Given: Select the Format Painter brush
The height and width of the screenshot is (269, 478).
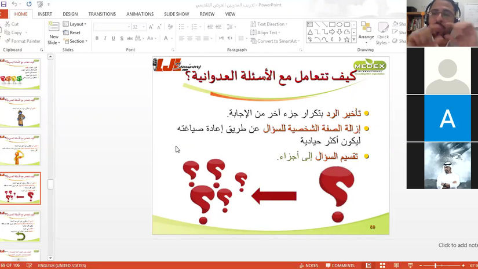Looking at the screenshot, I should pos(8,41).
